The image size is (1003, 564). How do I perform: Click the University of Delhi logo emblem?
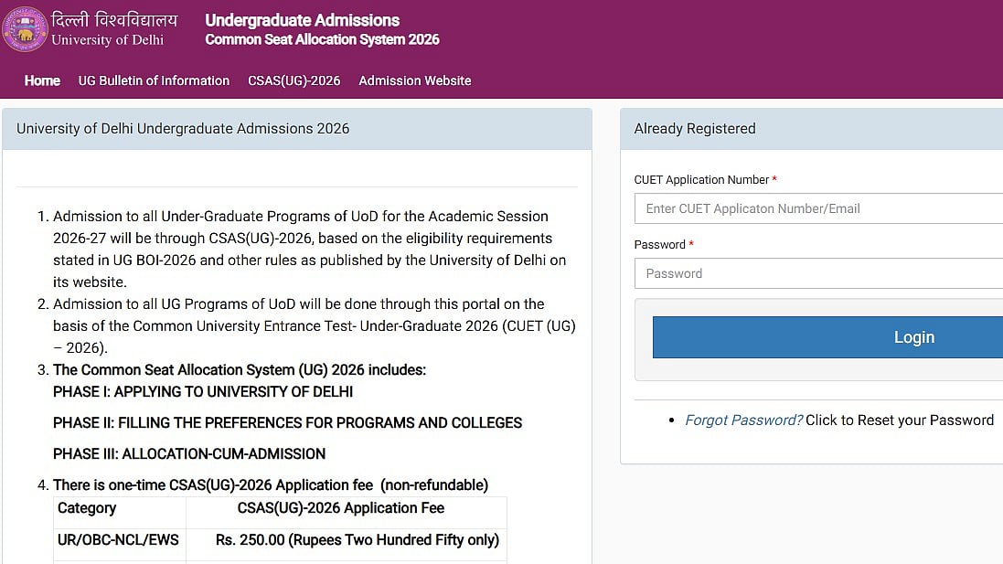[x=25, y=28]
